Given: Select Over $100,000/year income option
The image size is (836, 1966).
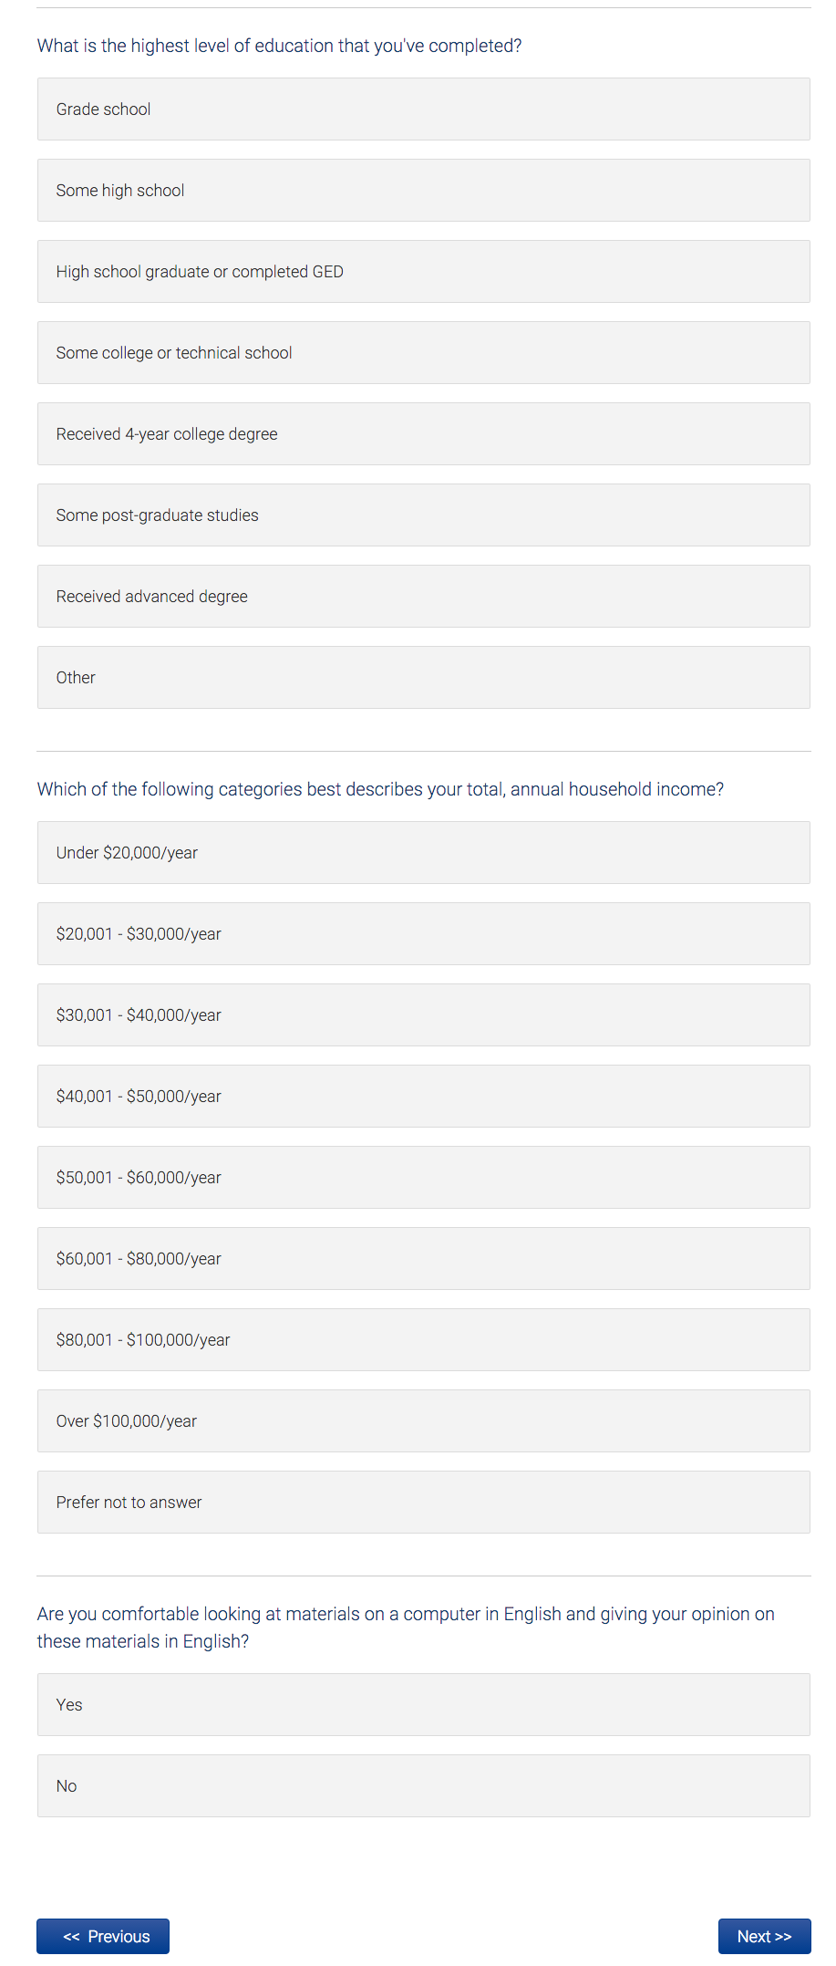Looking at the screenshot, I should 423,1421.
